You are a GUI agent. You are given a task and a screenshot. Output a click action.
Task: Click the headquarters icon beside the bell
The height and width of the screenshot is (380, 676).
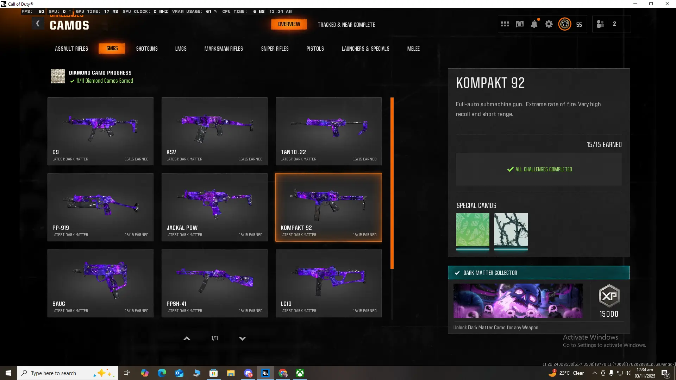click(x=520, y=24)
